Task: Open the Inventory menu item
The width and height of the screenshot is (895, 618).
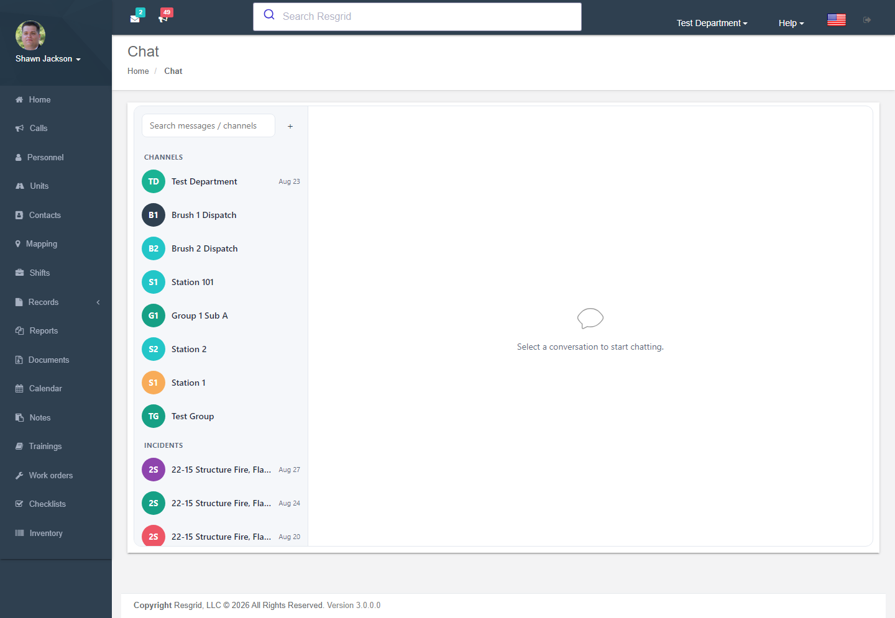Action: pyautogui.click(x=56, y=534)
